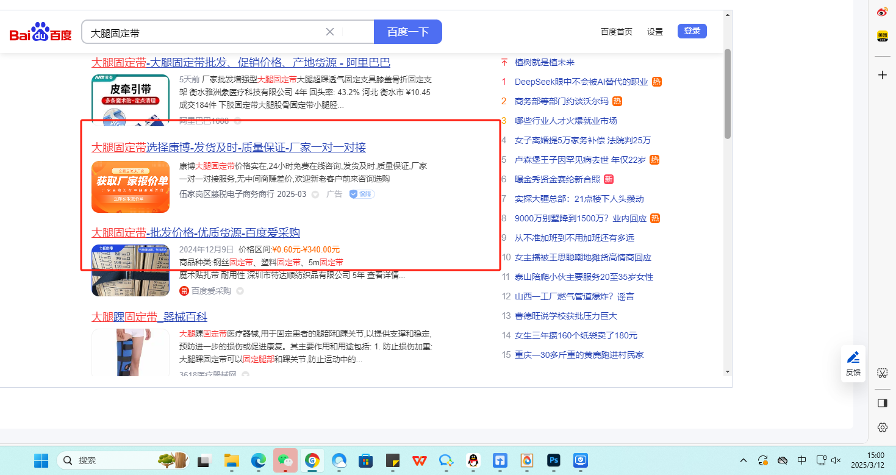This screenshot has width=896, height=475.
Task: Open the 大腿踝固定带_器械百科 result link
Action: coord(149,317)
